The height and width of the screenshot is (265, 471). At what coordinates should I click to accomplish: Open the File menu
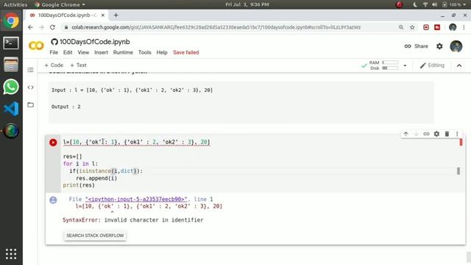click(x=54, y=52)
